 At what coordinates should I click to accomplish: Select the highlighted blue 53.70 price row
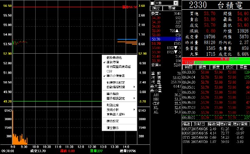pyautogui.click(x=166, y=39)
